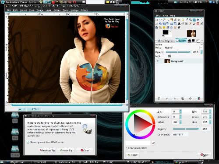219x164 pixels.
Task: Click the About button in color dialog
Action: coord(133,155)
